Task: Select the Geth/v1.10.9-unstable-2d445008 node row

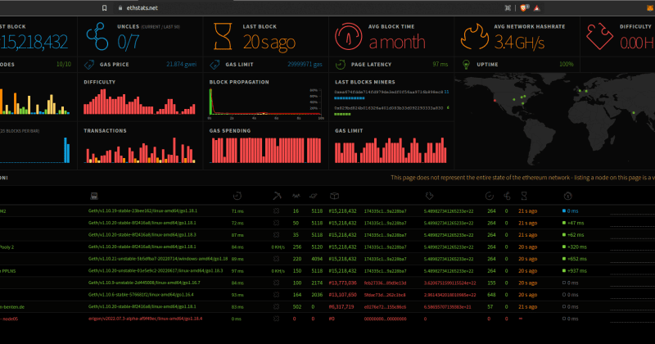Action: [x=327, y=283]
